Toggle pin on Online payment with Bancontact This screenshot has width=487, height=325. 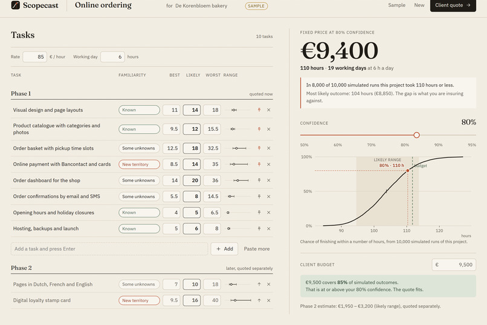coord(259,164)
